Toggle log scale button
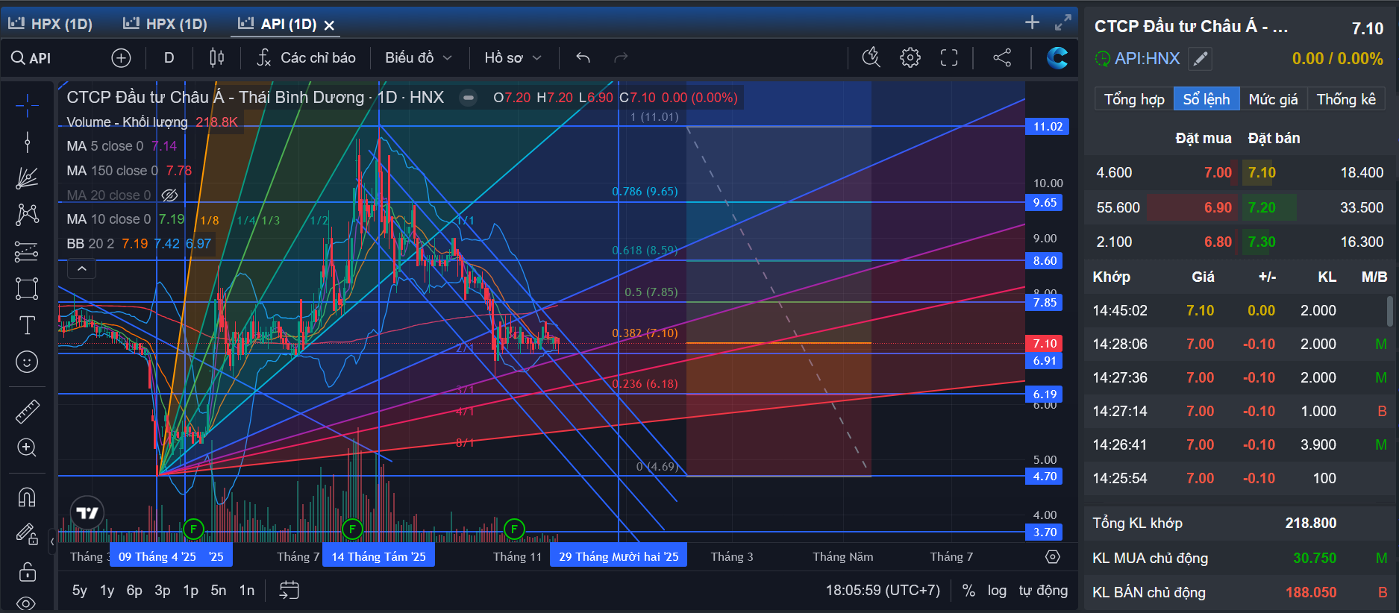 pos(997,591)
